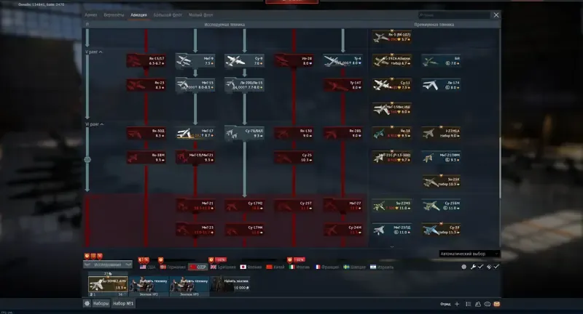Image resolution: width=583 pixels, height=314 pixels.
Task: Select premium Ла-174 aircraft card
Action: point(441,85)
